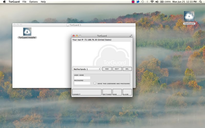Click the Close button at the bottom

127,92
